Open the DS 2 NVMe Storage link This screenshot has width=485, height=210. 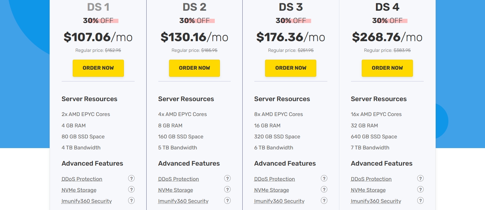coord(176,190)
